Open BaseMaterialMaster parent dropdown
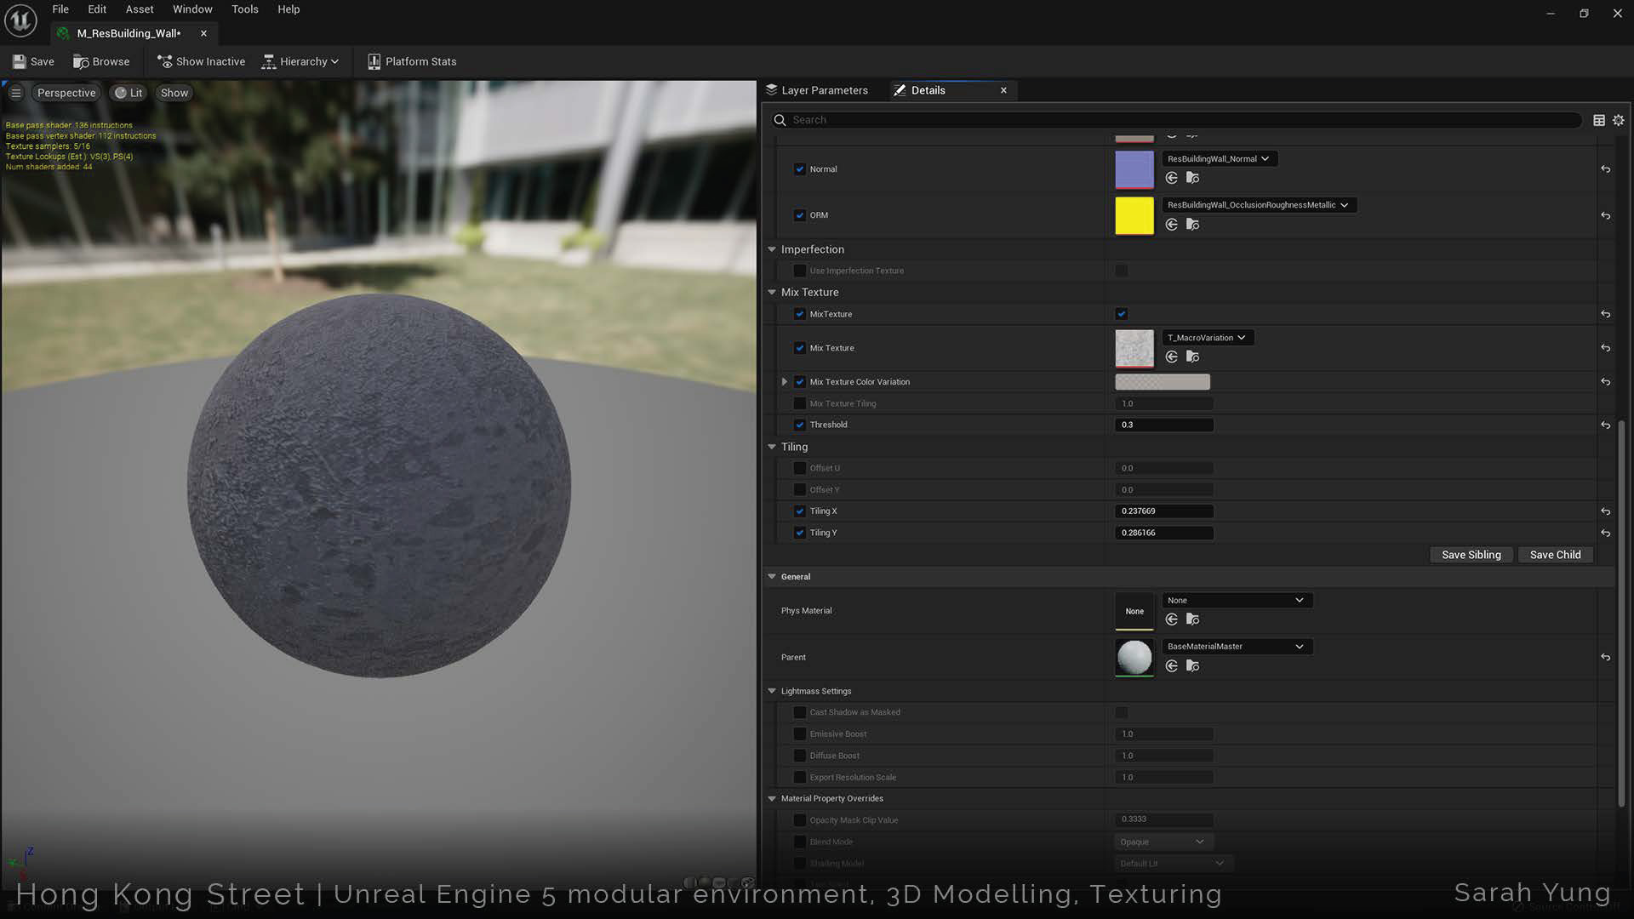 pos(1237,647)
